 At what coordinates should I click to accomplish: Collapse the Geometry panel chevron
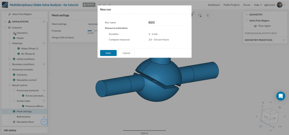pos(246,15)
